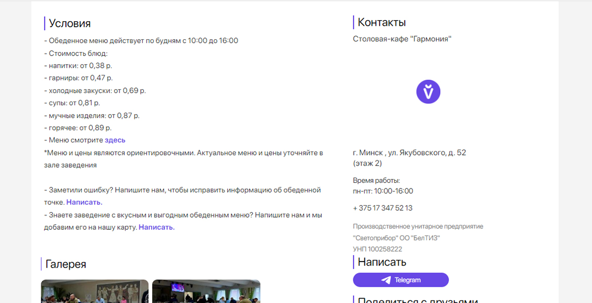
Task: Click the "УНП 100258222" text
Action: 377,249
